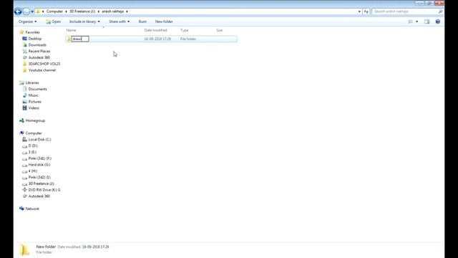
Task: Click Burn in the command bar
Action: 142,21
